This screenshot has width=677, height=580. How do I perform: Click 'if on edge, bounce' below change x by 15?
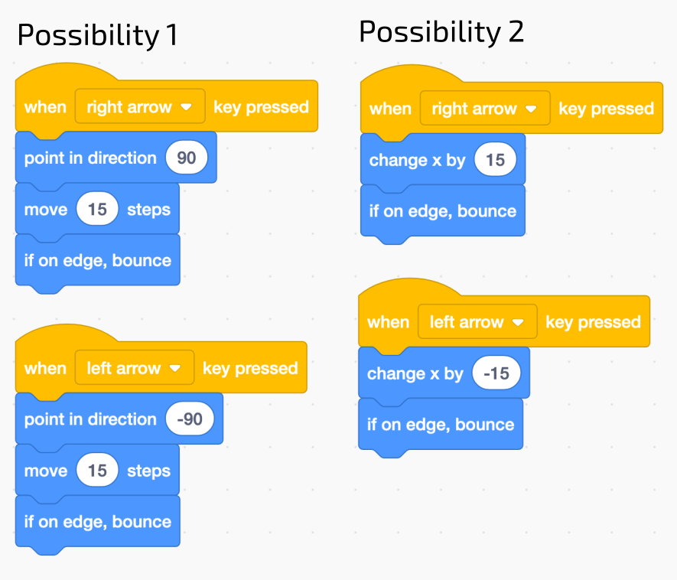[x=442, y=211]
